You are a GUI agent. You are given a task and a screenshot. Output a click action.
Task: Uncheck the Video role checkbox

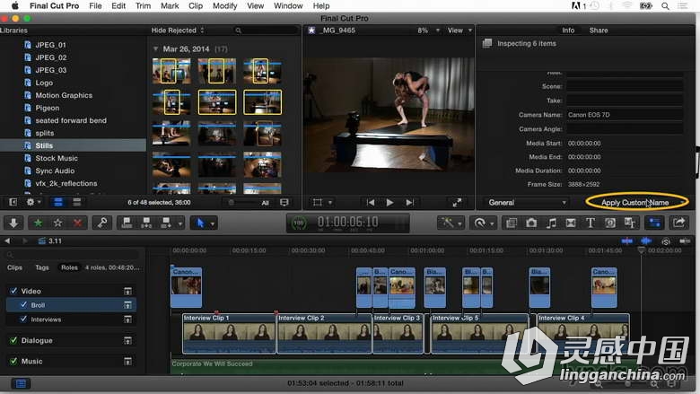click(13, 291)
